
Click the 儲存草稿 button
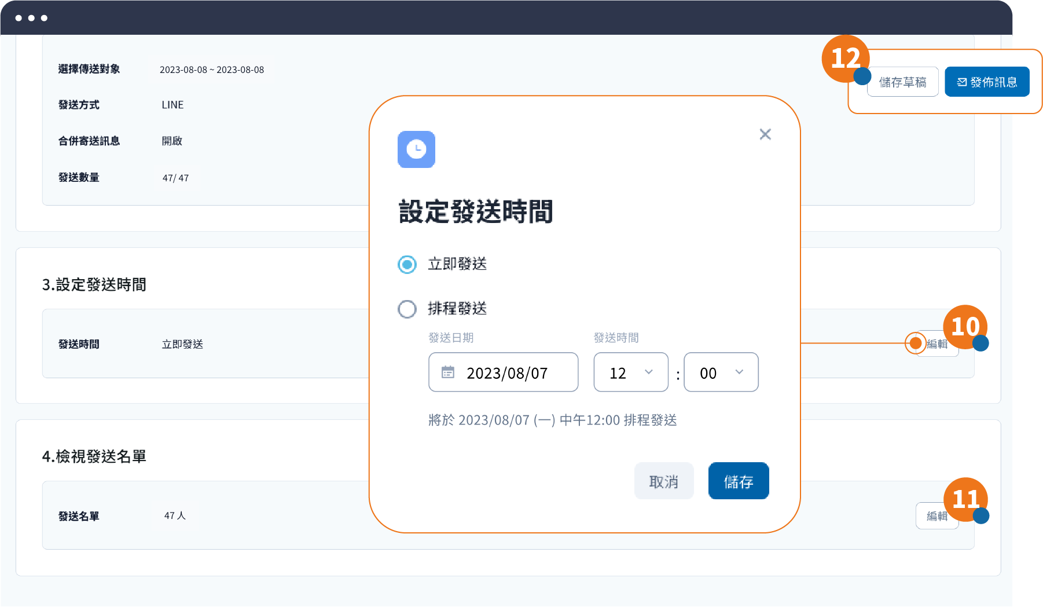point(902,82)
